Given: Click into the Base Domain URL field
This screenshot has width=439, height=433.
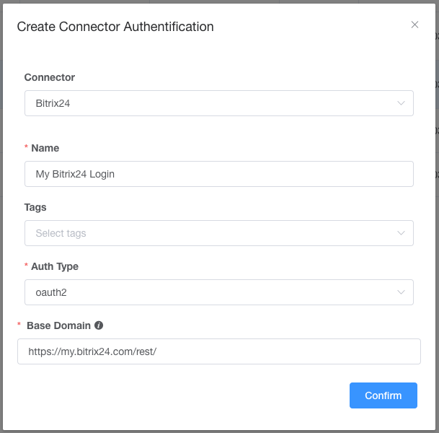Looking at the screenshot, I should (x=218, y=351).
